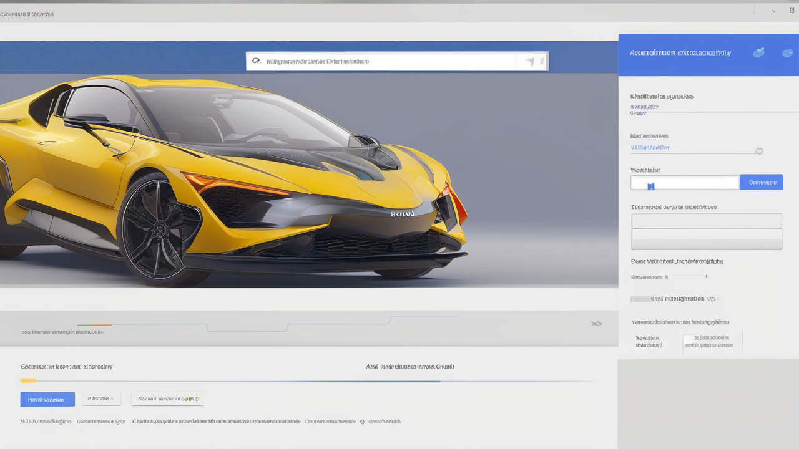Click the magnifier icon in the search bar
Screen dimensions: 799x449
click(x=256, y=61)
